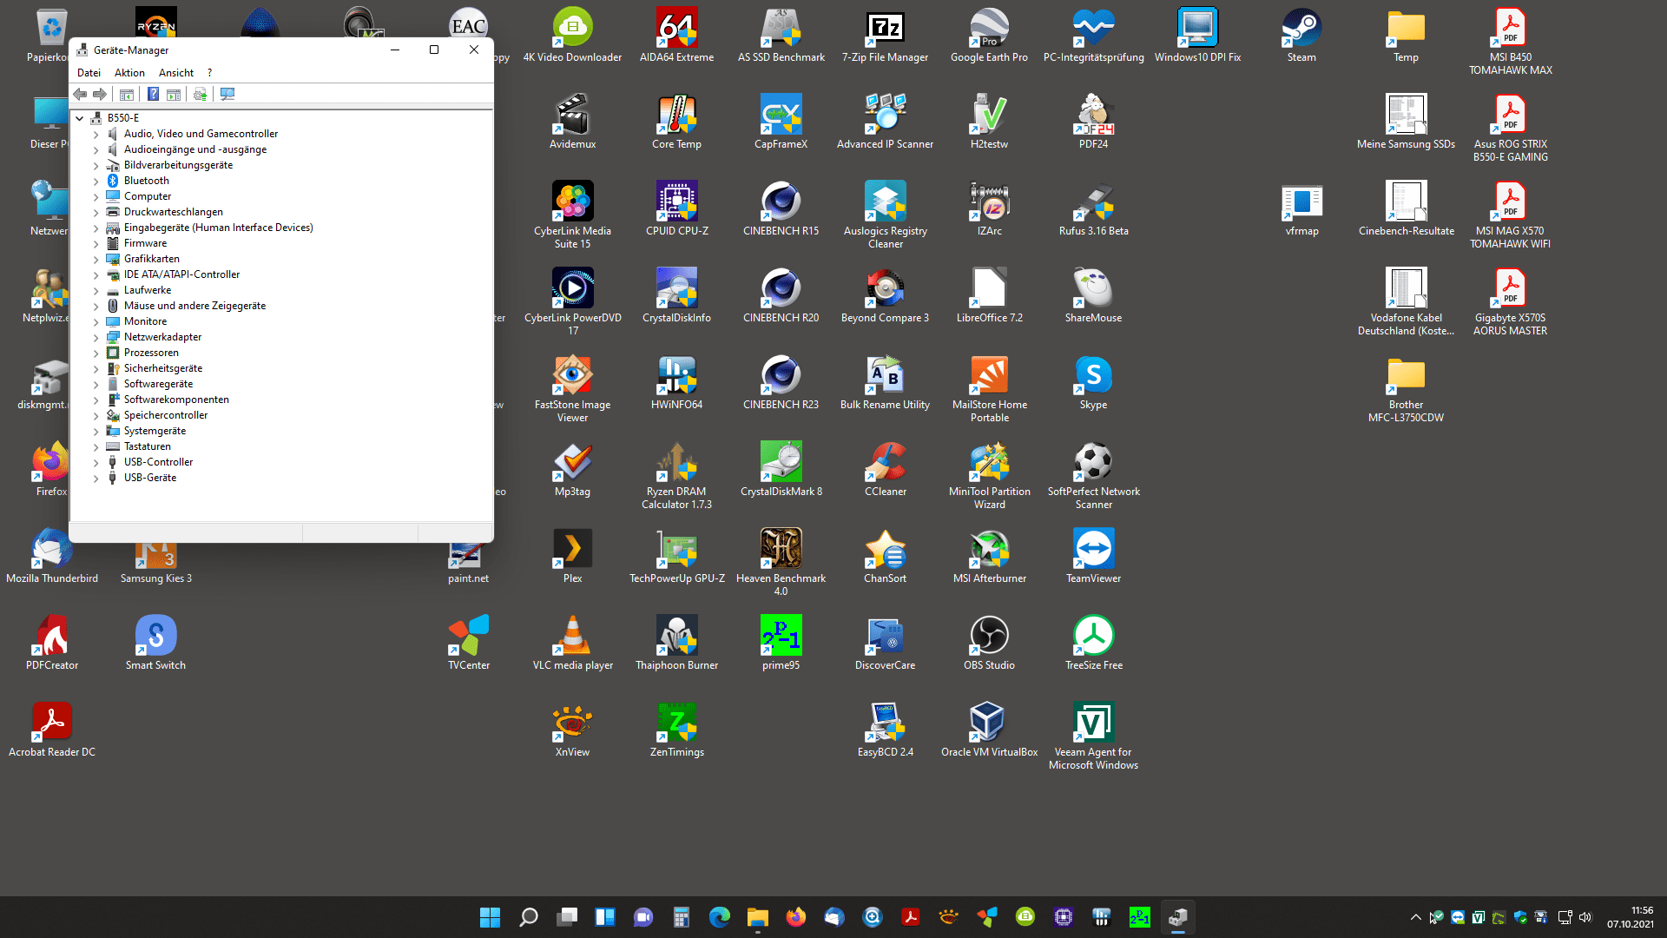The image size is (1667, 938).
Task: Select the VLC media player desktop icon
Action: pos(573,644)
